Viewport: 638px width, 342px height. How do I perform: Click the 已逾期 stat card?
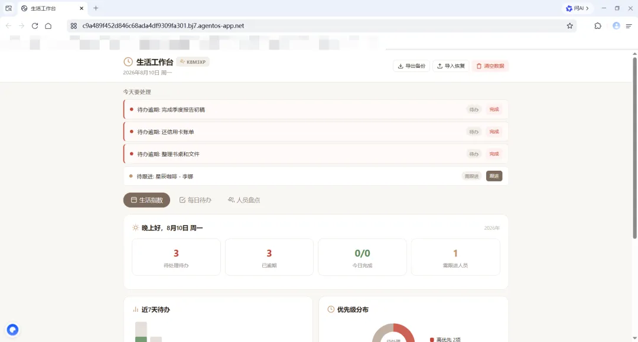click(269, 257)
